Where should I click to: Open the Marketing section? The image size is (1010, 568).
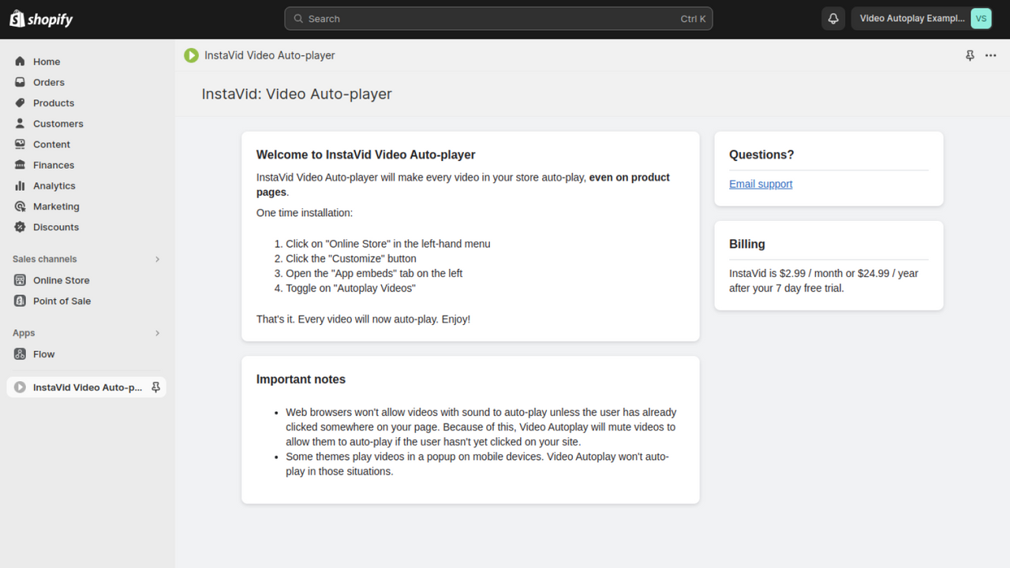coord(56,206)
